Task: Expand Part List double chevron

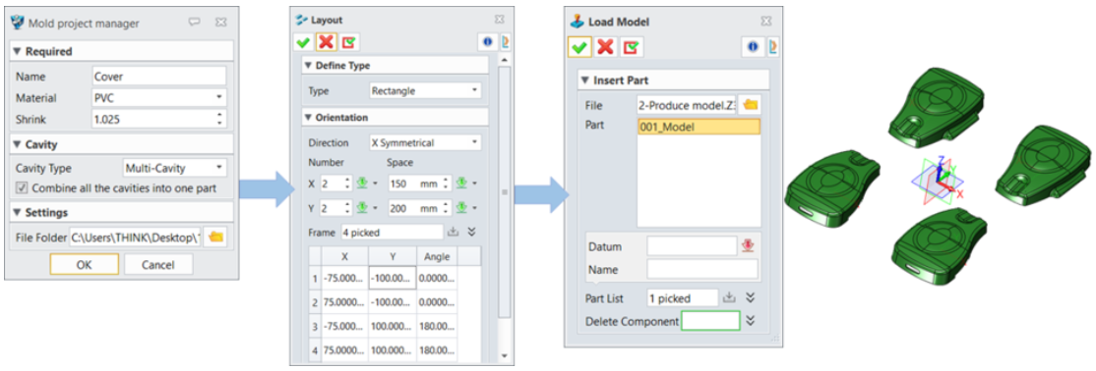Action: click(x=750, y=297)
